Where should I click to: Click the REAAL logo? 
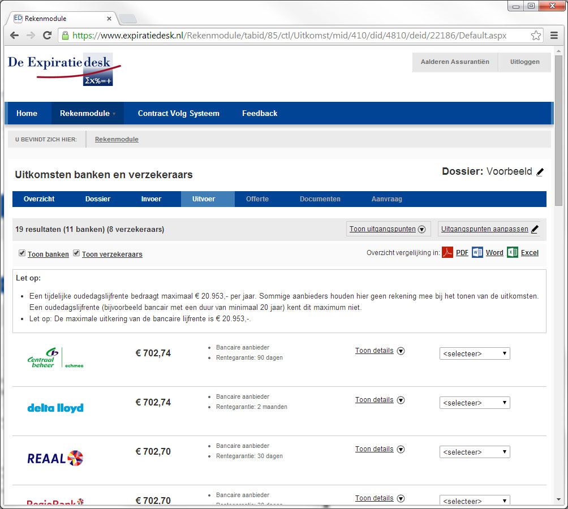pos(55,458)
